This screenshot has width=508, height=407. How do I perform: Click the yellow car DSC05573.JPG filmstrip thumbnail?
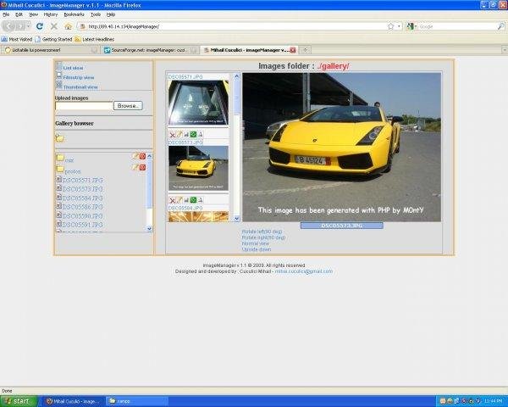click(198, 168)
